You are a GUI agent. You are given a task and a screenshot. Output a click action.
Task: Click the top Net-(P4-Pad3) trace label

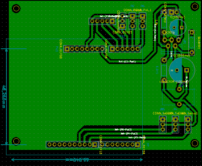click(x=123, y=129)
